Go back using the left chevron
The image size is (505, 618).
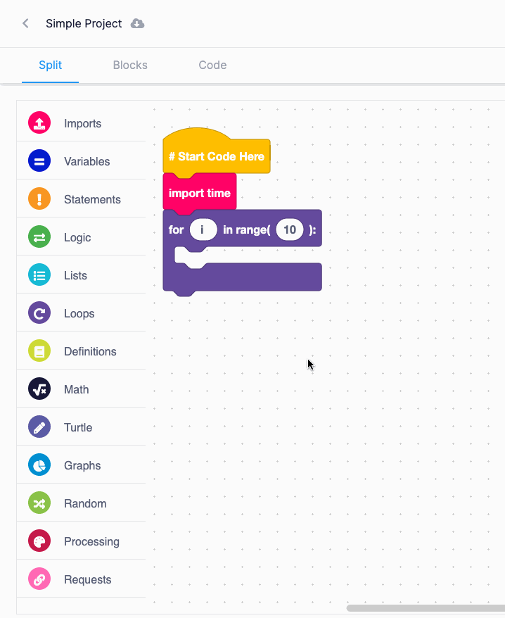tap(25, 24)
